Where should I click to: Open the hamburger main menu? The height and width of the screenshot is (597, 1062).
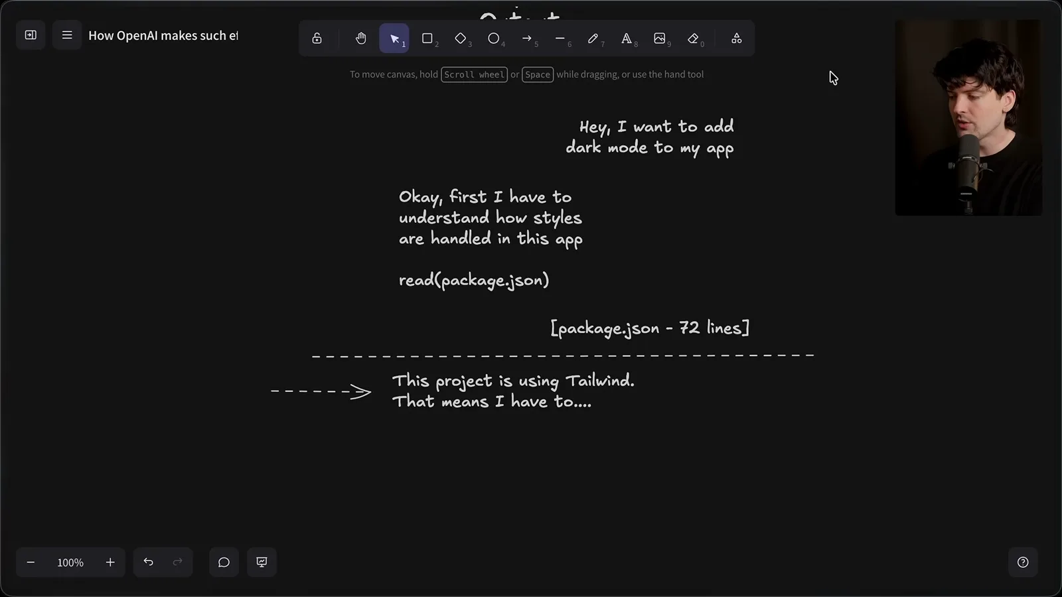tap(67, 35)
